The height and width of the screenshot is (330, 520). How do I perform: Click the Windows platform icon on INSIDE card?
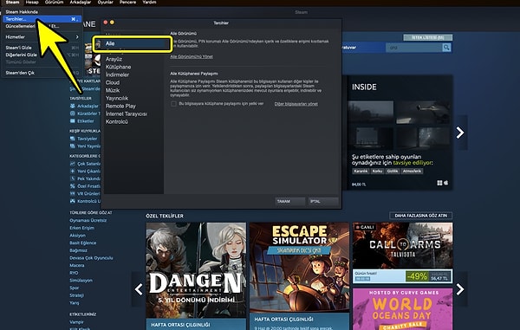439,183
